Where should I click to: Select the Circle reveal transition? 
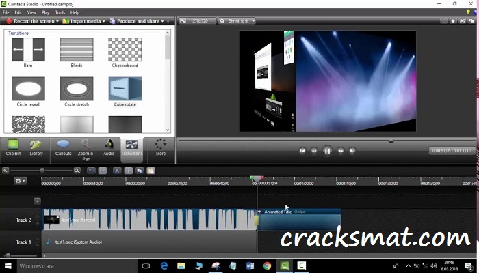pyautogui.click(x=28, y=91)
